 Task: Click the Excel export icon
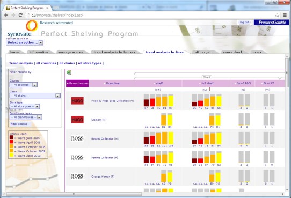click(69, 72)
